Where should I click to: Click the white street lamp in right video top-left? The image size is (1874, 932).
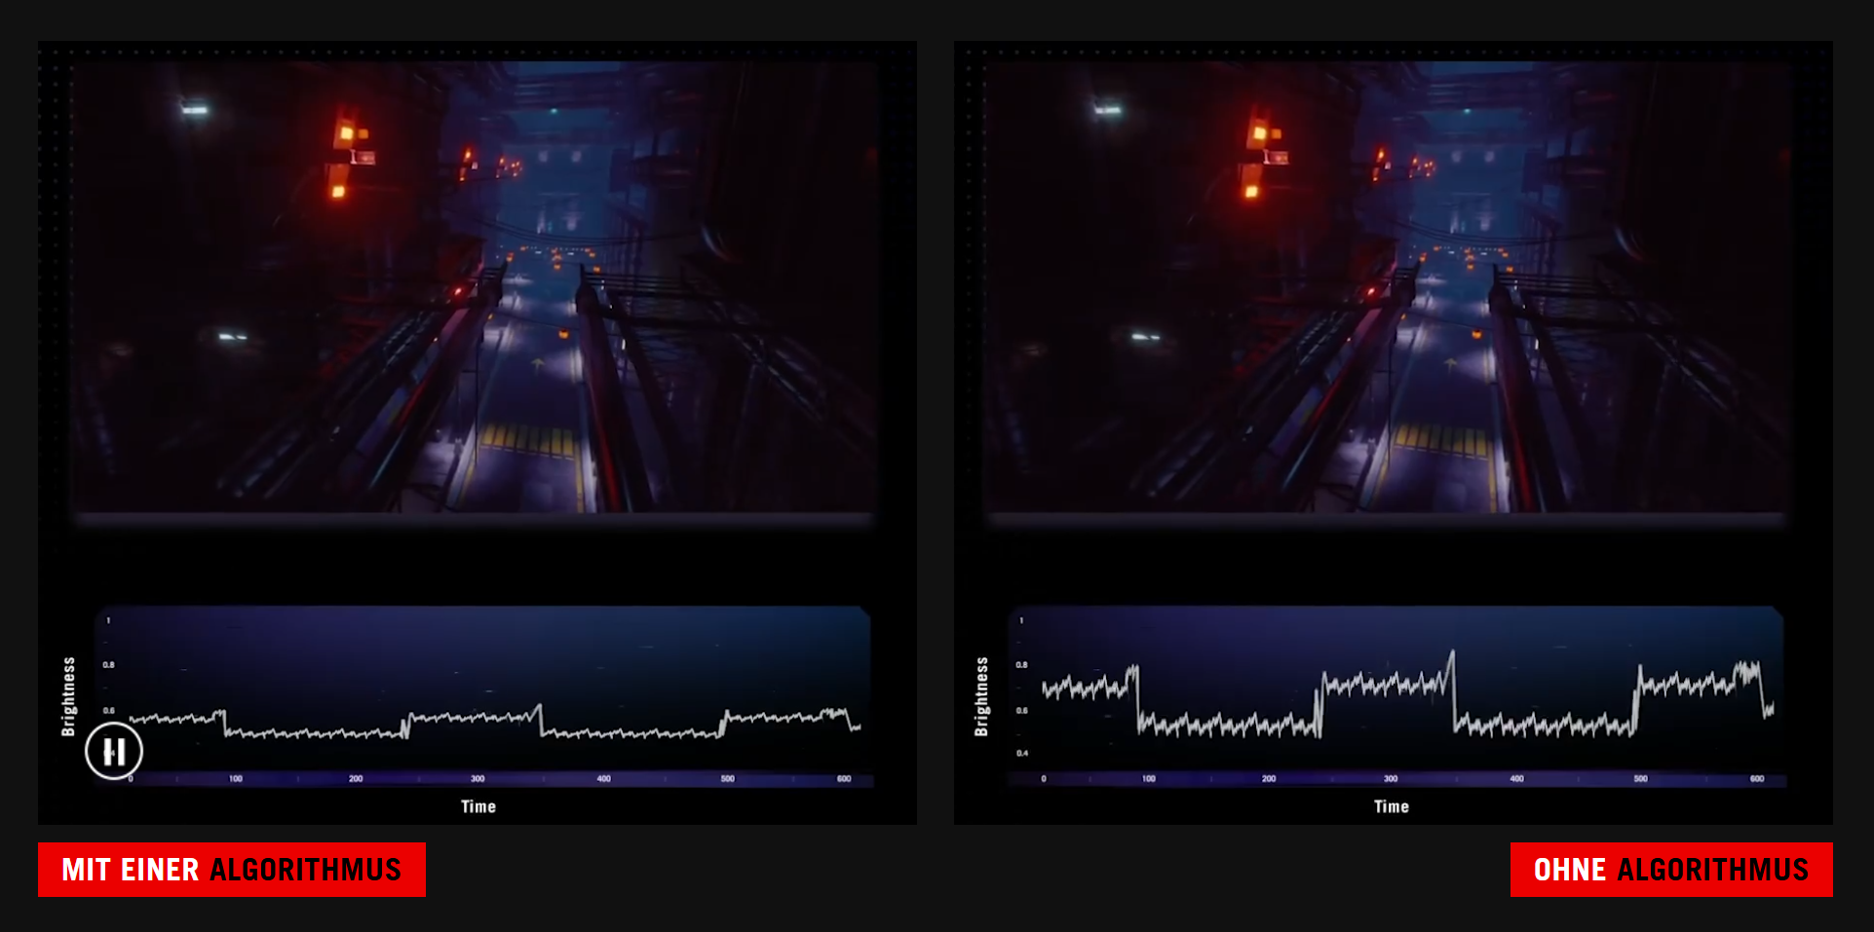coord(1107,109)
